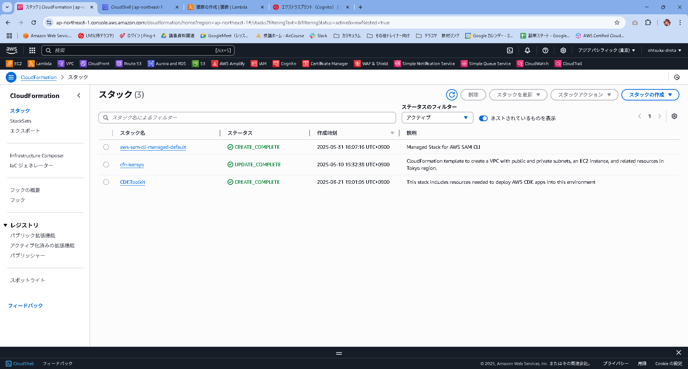Reload the browser page

click(34, 23)
